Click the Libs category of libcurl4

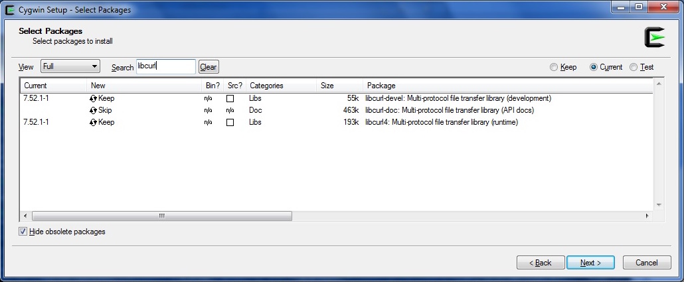pos(255,123)
